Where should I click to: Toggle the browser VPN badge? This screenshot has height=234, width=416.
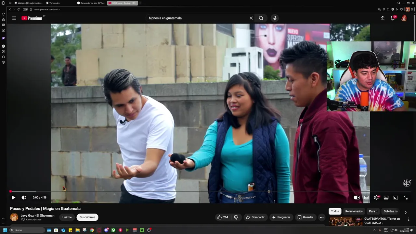pyautogui.click(x=25, y=9)
